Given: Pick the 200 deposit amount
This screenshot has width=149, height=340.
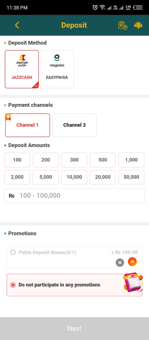Looking at the screenshot, I should coord(46,160).
